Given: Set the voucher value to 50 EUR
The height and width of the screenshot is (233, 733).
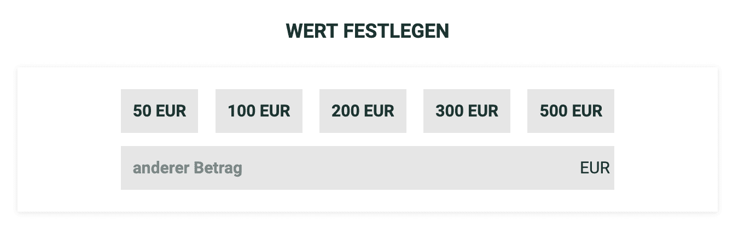Looking at the screenshot, I should (x=159, y=111).
